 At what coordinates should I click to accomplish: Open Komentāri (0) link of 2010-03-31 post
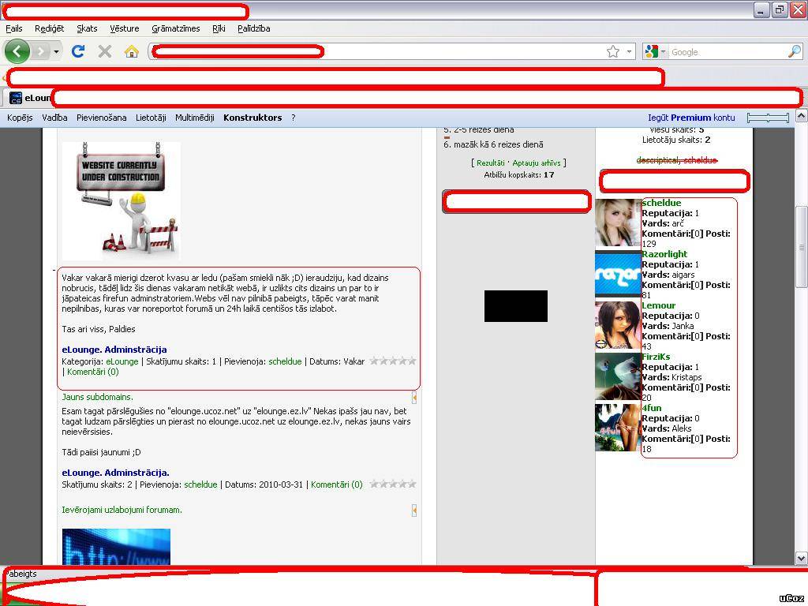point(336,485)
